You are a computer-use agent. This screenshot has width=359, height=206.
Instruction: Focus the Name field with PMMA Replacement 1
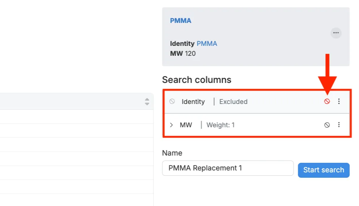228,168
